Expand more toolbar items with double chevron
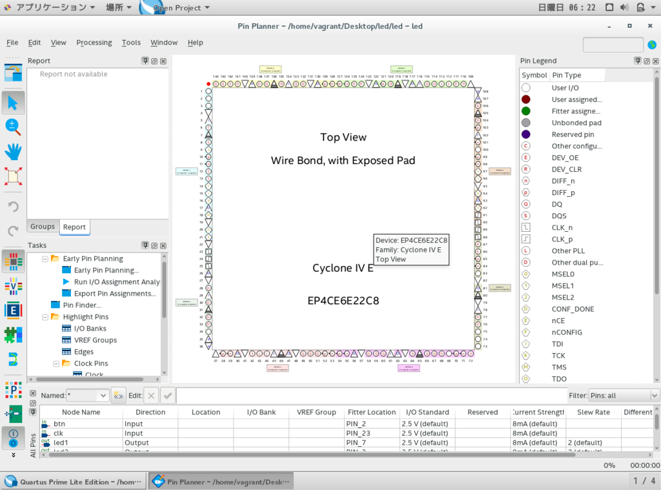 click(x=13, y=455)
